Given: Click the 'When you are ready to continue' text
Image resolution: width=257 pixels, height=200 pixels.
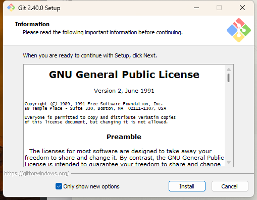Looking at the screenshot, I should (90, 55).
